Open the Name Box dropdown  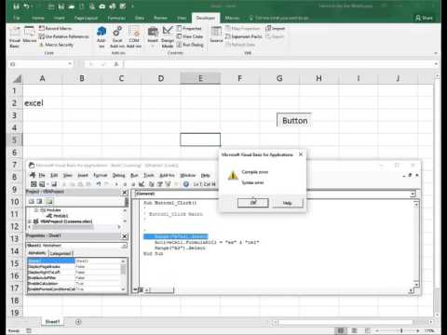(x=70, y=64)
